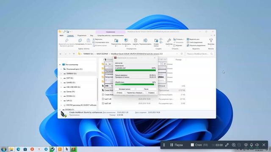Expand the SOFT (E:) tree node
This screenshot has height=152, width=271.
[x=61, y=78]
